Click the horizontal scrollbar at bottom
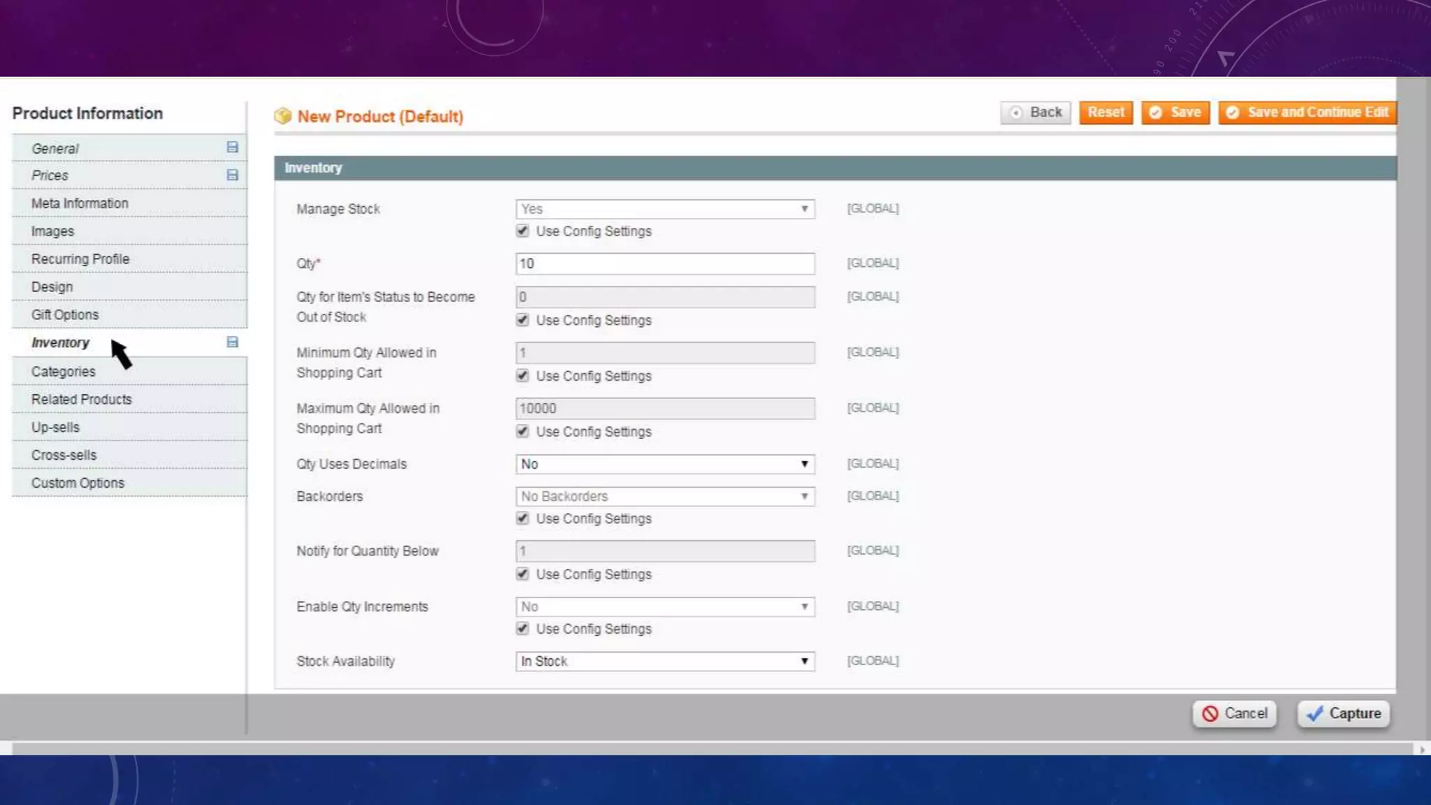 pos(713,749)
